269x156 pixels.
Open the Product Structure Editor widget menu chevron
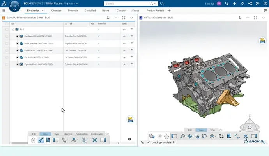tap(131, 18)
